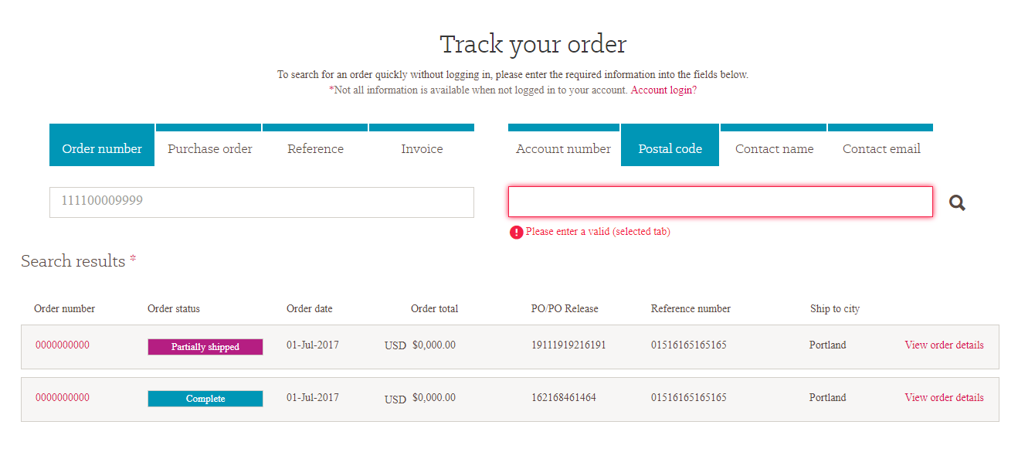This screenshot has height=459, width=1018.
Task: View order details for Partially shipped order
Action: pos(944,345)
